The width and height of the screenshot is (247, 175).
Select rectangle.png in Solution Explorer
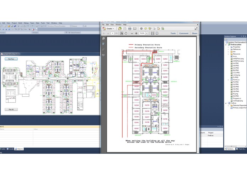(237, 101)
